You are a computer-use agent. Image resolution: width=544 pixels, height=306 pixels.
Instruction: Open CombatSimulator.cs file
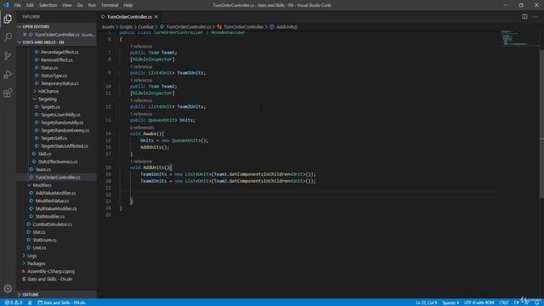tap(53, 224)
